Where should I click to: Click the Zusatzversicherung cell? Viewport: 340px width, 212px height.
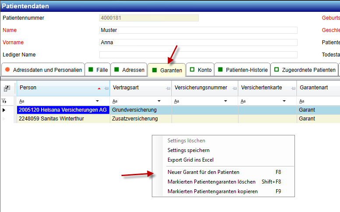pyautogui.click(x=141, y=119)
